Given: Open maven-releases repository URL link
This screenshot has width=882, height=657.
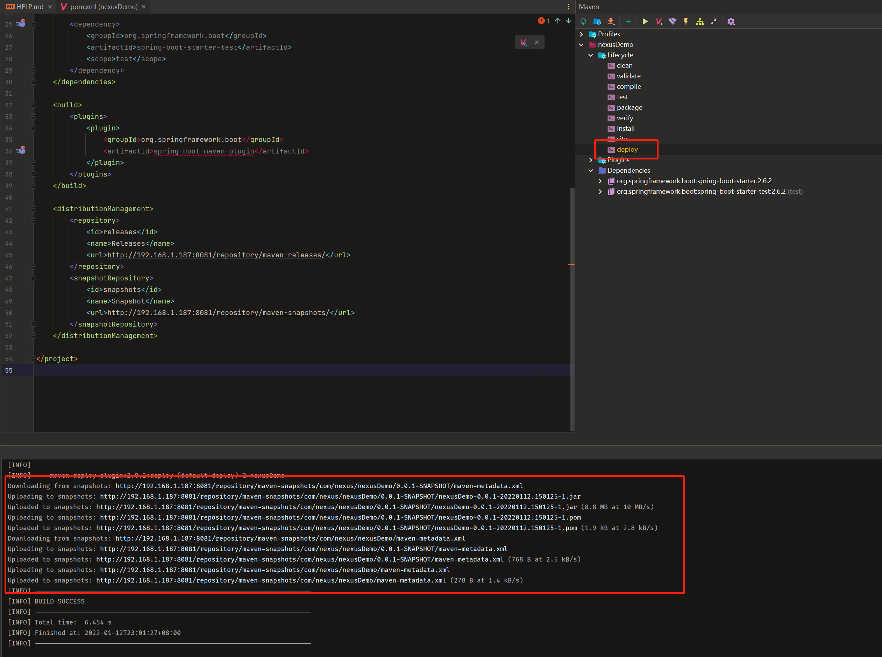Looking at the screenshot, I should click(x=216, y=255).
